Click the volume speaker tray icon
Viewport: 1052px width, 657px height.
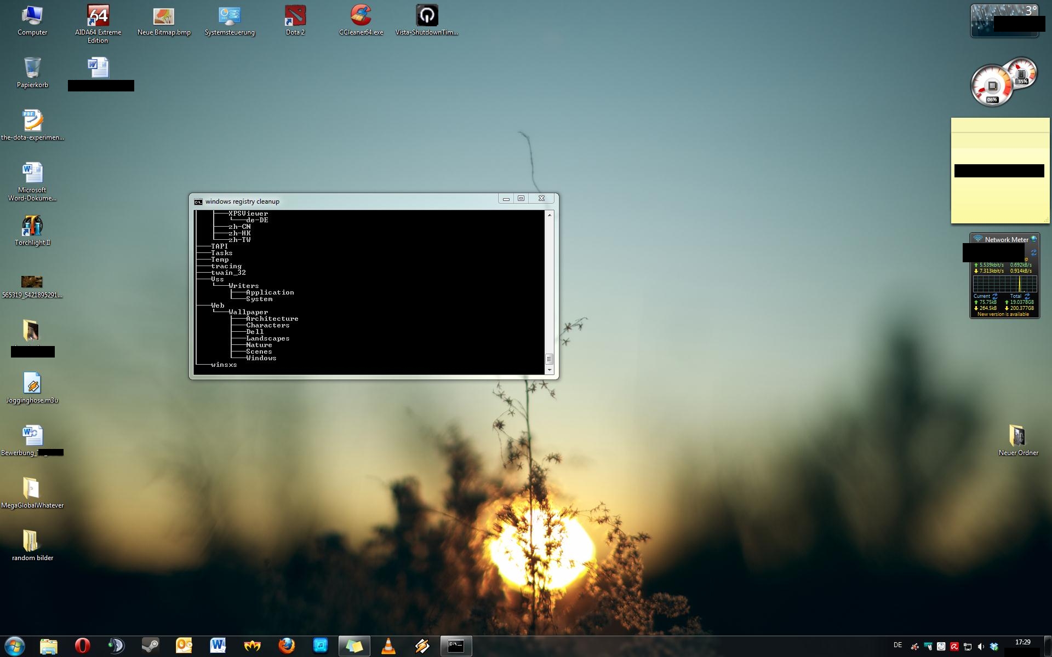click(981, 647)
